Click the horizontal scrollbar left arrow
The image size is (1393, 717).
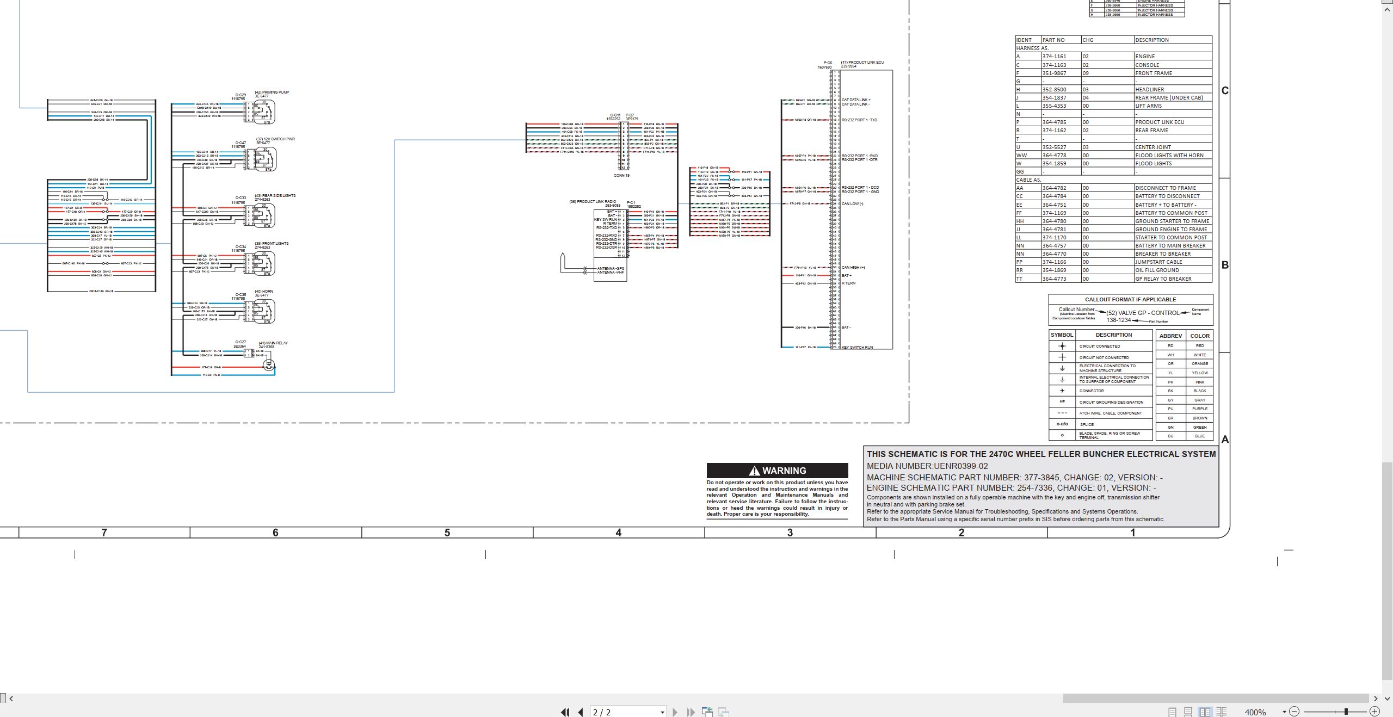(x=11, y=699)
